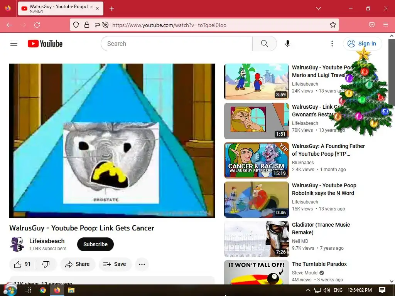Focus the YouTube Search field
This screenshot has height=296, width=395.
[x=177, y=44]
